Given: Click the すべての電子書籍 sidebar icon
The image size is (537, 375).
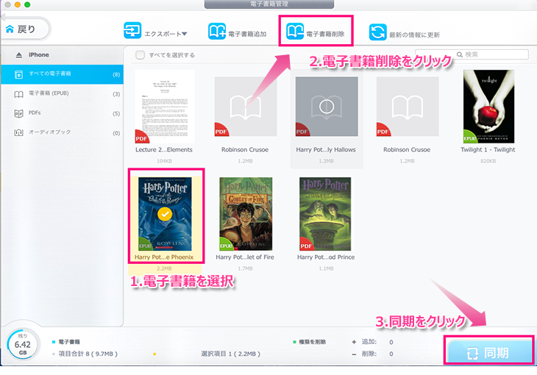Looking at the screenshot, I should tap(18, 74).
